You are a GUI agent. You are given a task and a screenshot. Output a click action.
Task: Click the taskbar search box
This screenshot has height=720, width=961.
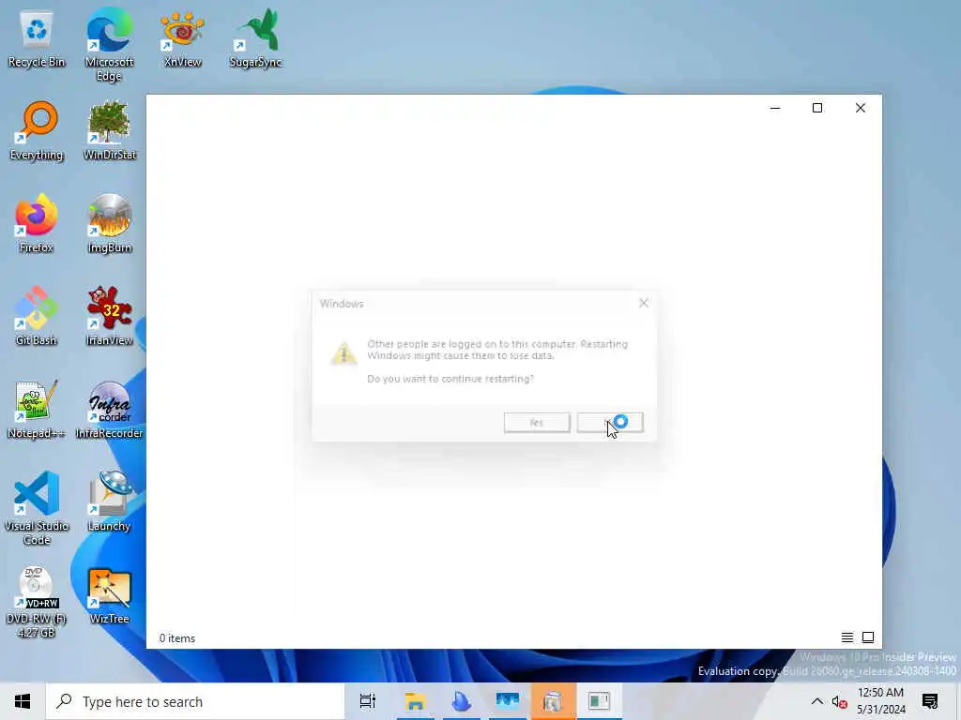coord(195,701)
